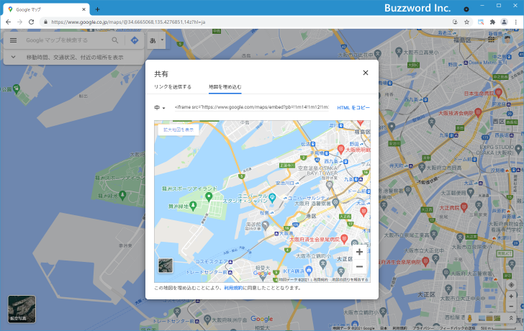Image resolution: width=524 pixels, height=331 pixels.
Task: Expand 移動時間、交通状況 panel chevron
Action: coord(14,57)
